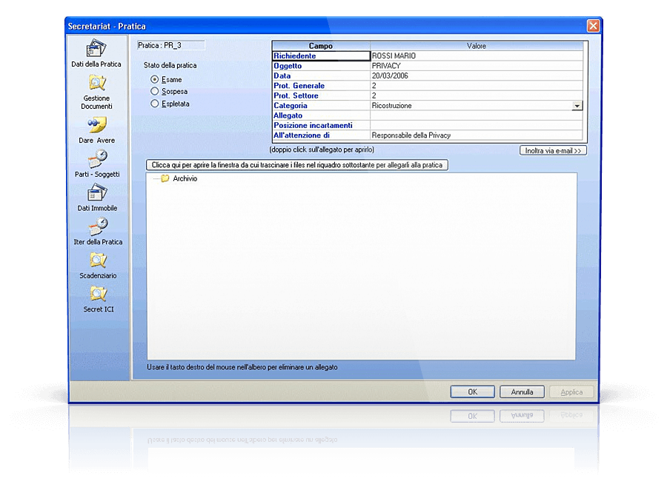Select the Prot. Generale row label
This screenshot has height=481, width=667.
(x=299, y=85)
